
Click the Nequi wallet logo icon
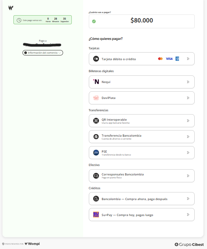click(x=96, y=82)
